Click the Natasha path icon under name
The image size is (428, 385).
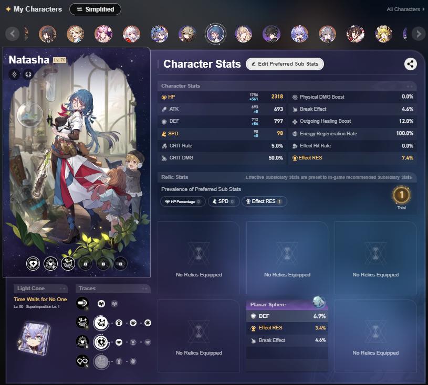(x=28, y=74)
